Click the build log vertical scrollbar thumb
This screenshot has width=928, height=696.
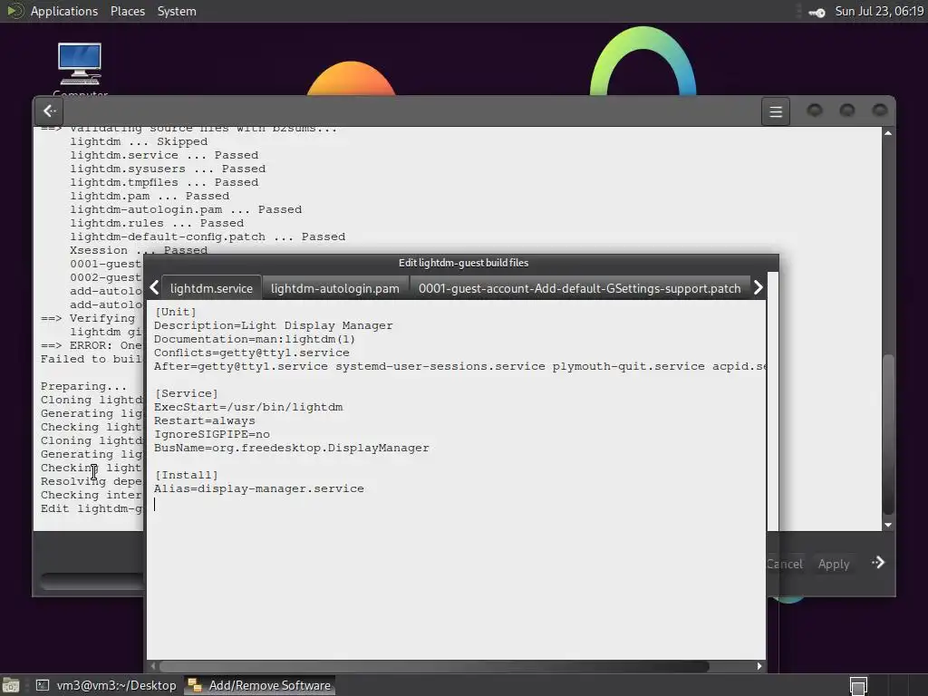(x=888, y=434)
